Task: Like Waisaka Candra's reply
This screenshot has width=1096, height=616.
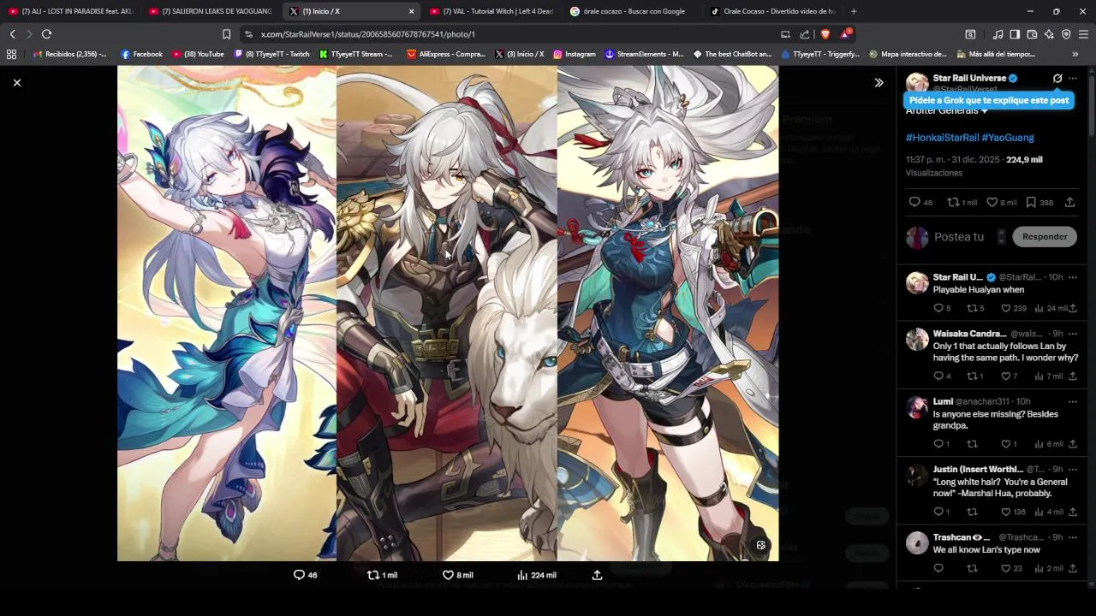Action: [1006, 376]
